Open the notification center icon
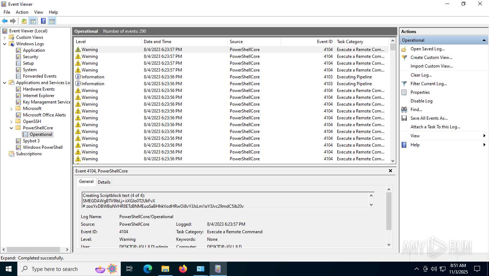 477,269
